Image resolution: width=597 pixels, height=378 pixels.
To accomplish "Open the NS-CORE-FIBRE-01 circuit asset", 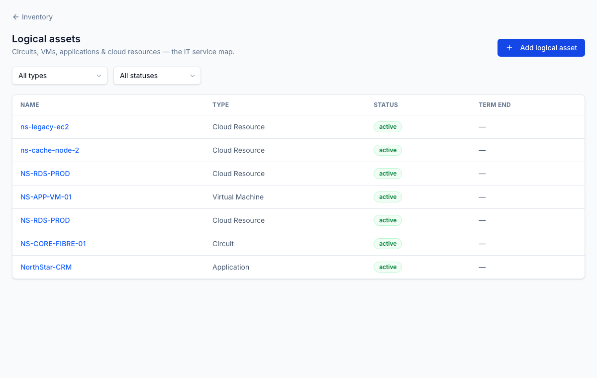I will pos(53,244).
